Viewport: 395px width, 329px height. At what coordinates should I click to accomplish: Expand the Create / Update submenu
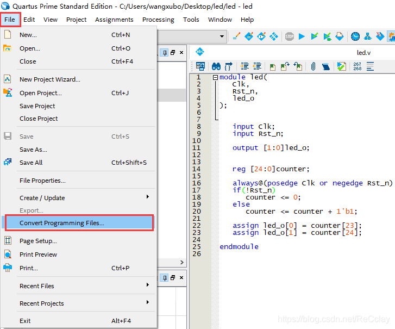pyautogui.click(x=79, y=198)
